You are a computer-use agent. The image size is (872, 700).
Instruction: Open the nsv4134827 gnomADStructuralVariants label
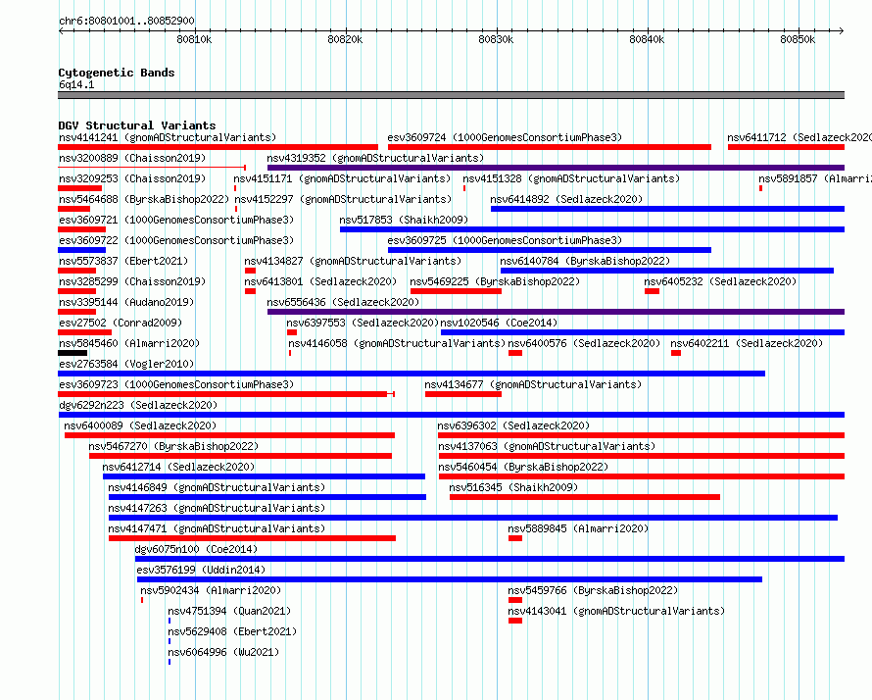click(353, 261)
